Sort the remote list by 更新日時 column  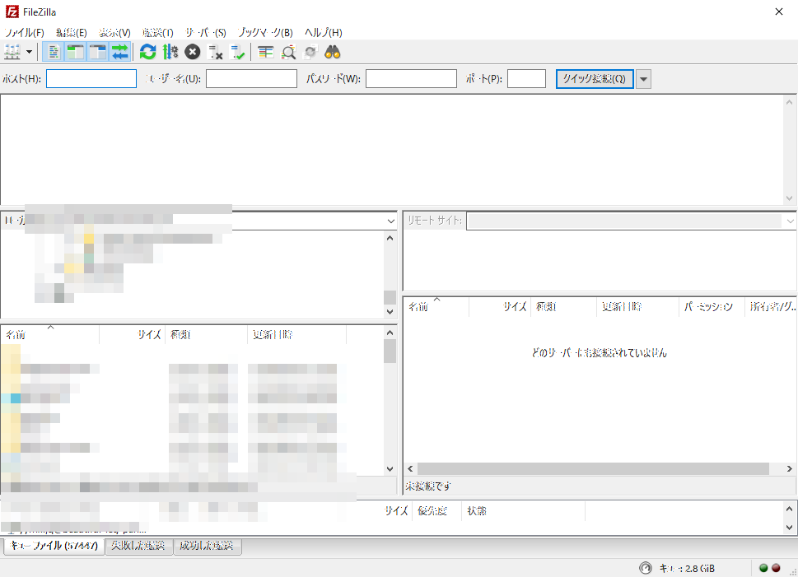[x=622, y=306]
